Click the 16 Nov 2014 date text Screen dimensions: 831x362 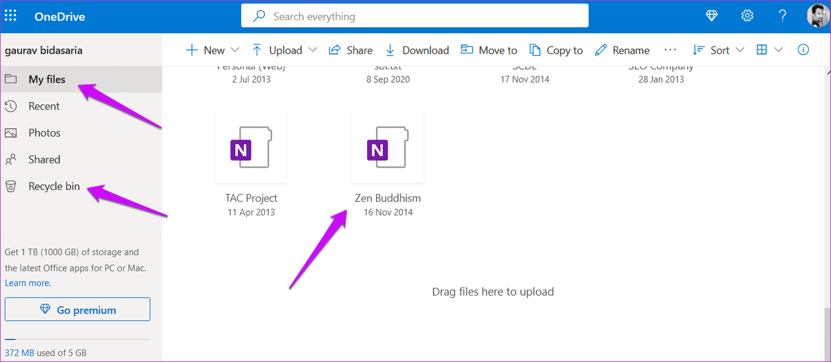(x=388, y=212)
